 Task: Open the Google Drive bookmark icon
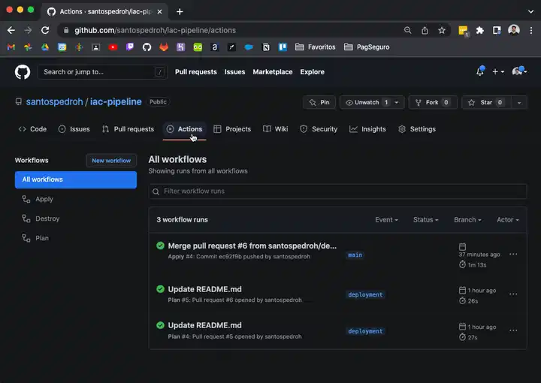coord(45,47)
